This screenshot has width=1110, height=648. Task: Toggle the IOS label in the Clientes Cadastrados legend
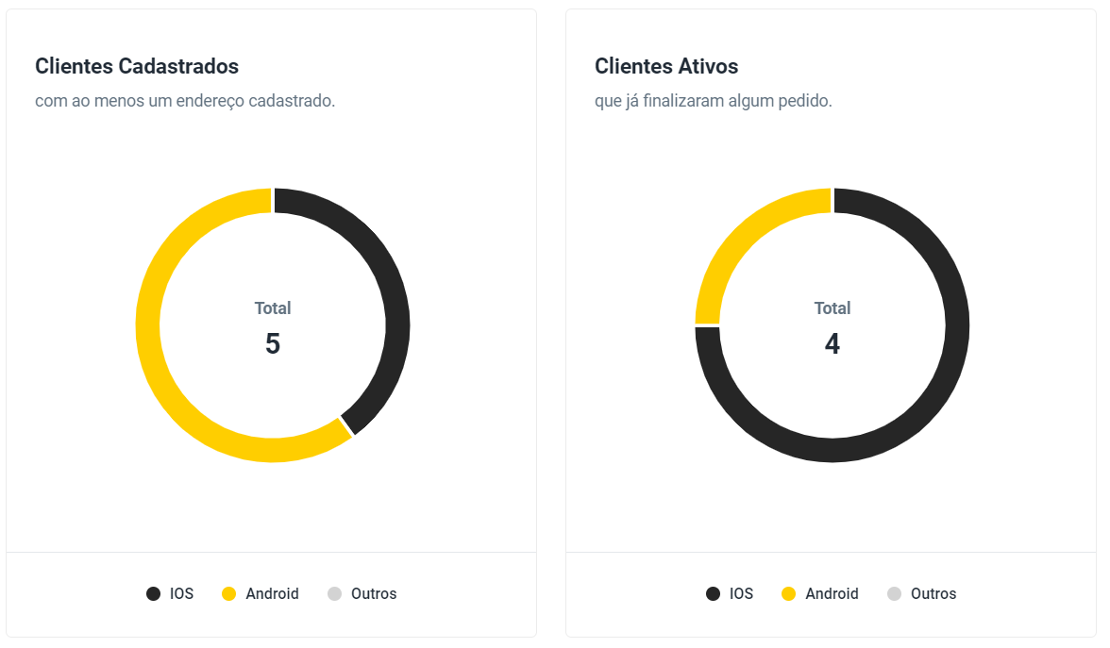coord(181,594)
